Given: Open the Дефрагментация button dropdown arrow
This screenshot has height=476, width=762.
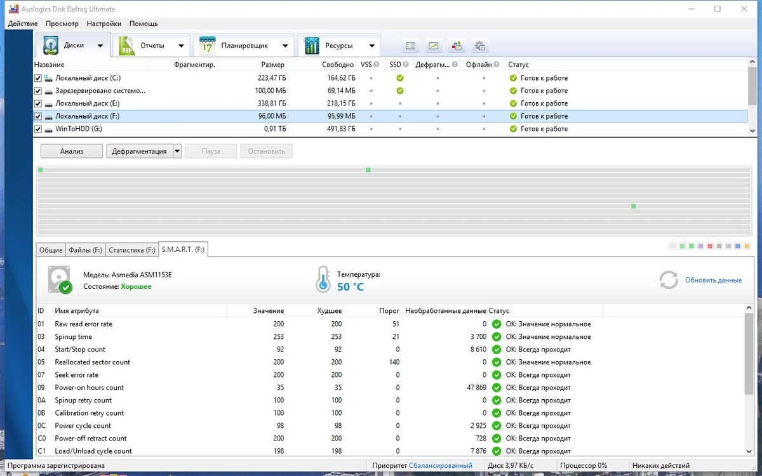Looking at the screenshot, I should tap(177, 151).
